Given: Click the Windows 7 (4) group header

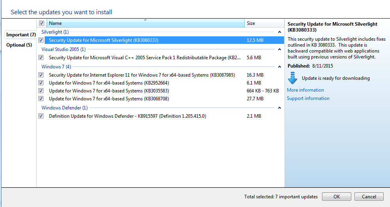Looking at the screenshot, I should (56, 67).
